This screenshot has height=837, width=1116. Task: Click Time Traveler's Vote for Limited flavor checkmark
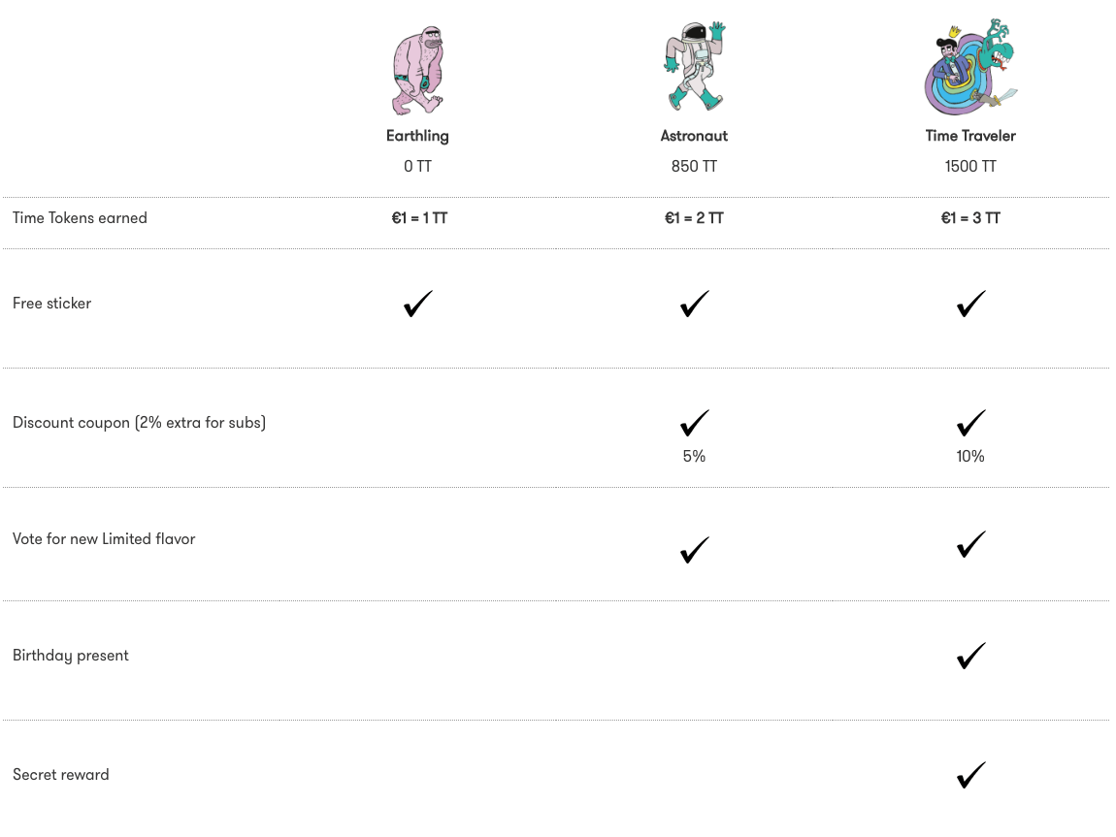pyautogui.click(x=970, y=544)
